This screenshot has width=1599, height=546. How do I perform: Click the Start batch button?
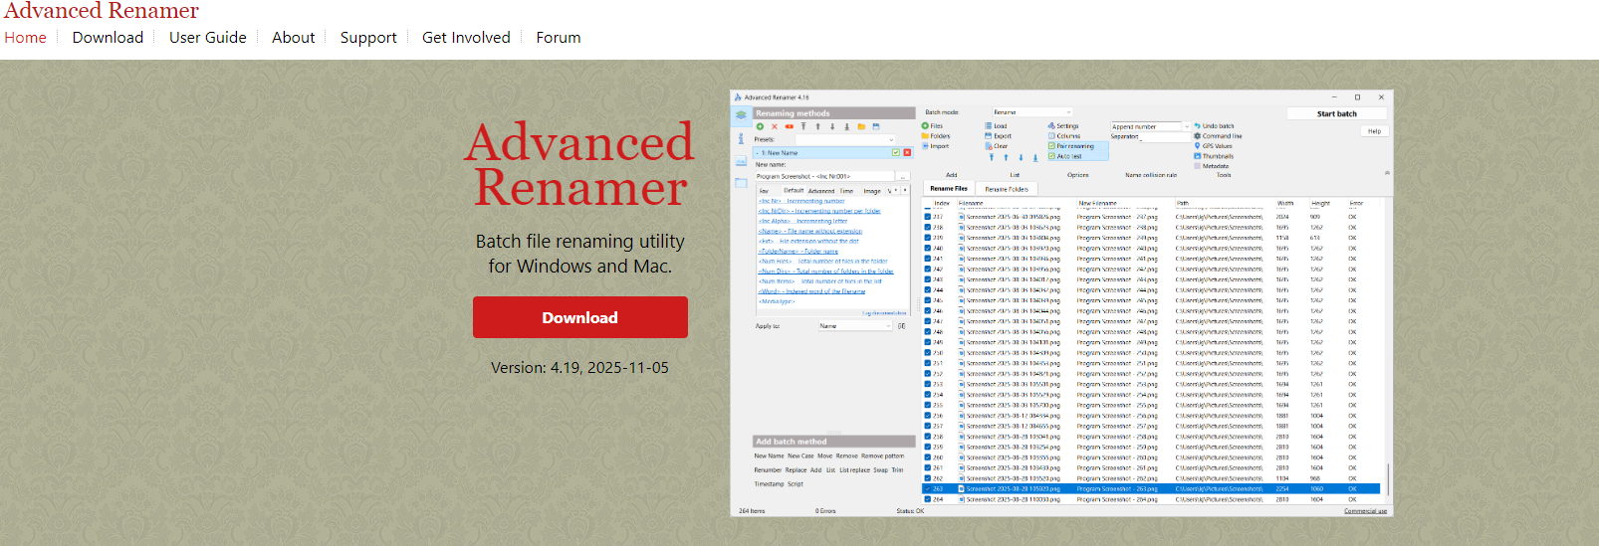click(x=1336, y=113)
